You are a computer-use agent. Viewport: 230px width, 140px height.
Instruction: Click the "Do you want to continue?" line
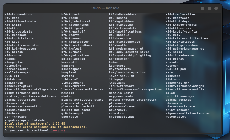click(x=26, y=130)
